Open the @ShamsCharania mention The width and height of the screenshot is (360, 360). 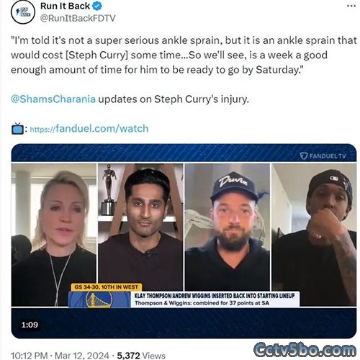coord(53,99)
